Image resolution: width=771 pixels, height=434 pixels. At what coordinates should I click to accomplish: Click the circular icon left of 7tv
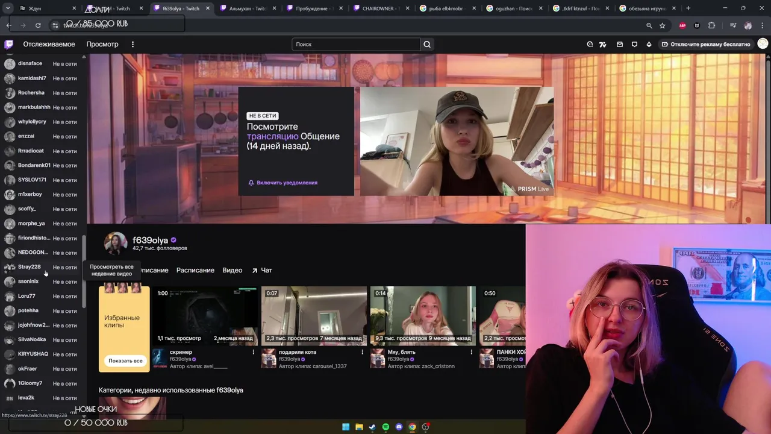(590, 44)
